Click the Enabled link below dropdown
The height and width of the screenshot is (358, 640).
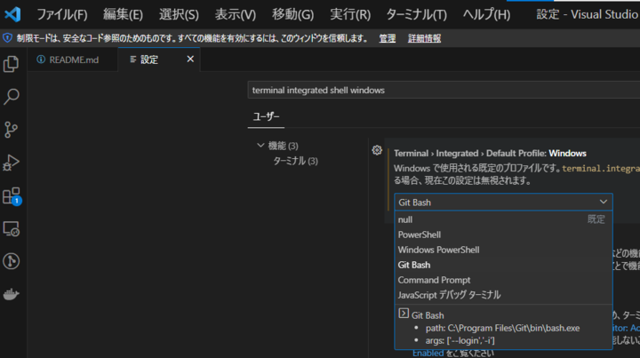(428, 353)
